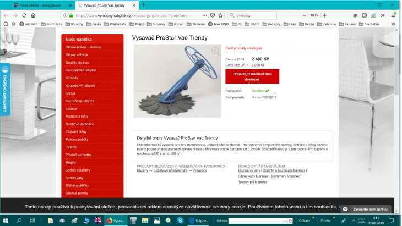
Task: Open Skype from the taskbar
Action: coord(180,221)
